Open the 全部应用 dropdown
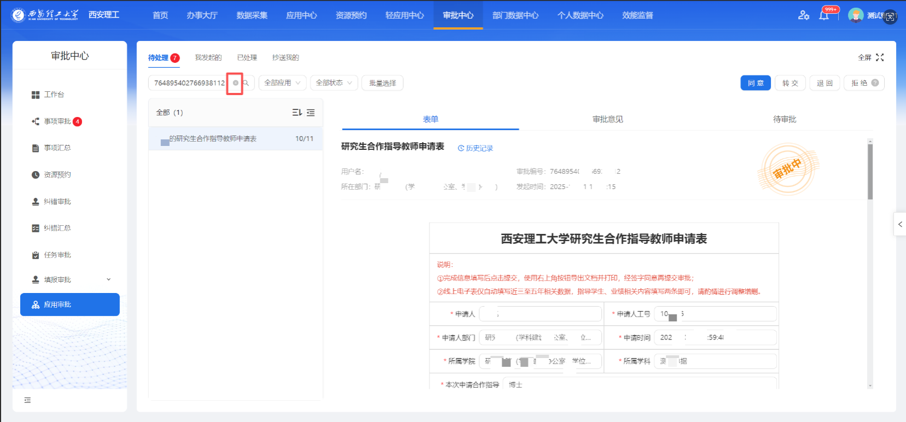This screenshot has height=422, width=906. click(x=282, y=83)
